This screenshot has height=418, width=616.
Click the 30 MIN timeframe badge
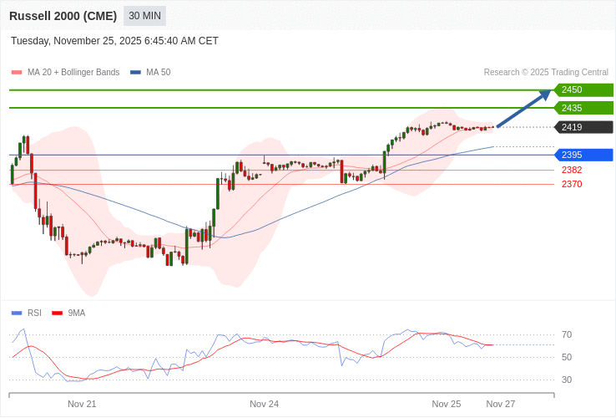pyautogui.click(x=144, y=16)
